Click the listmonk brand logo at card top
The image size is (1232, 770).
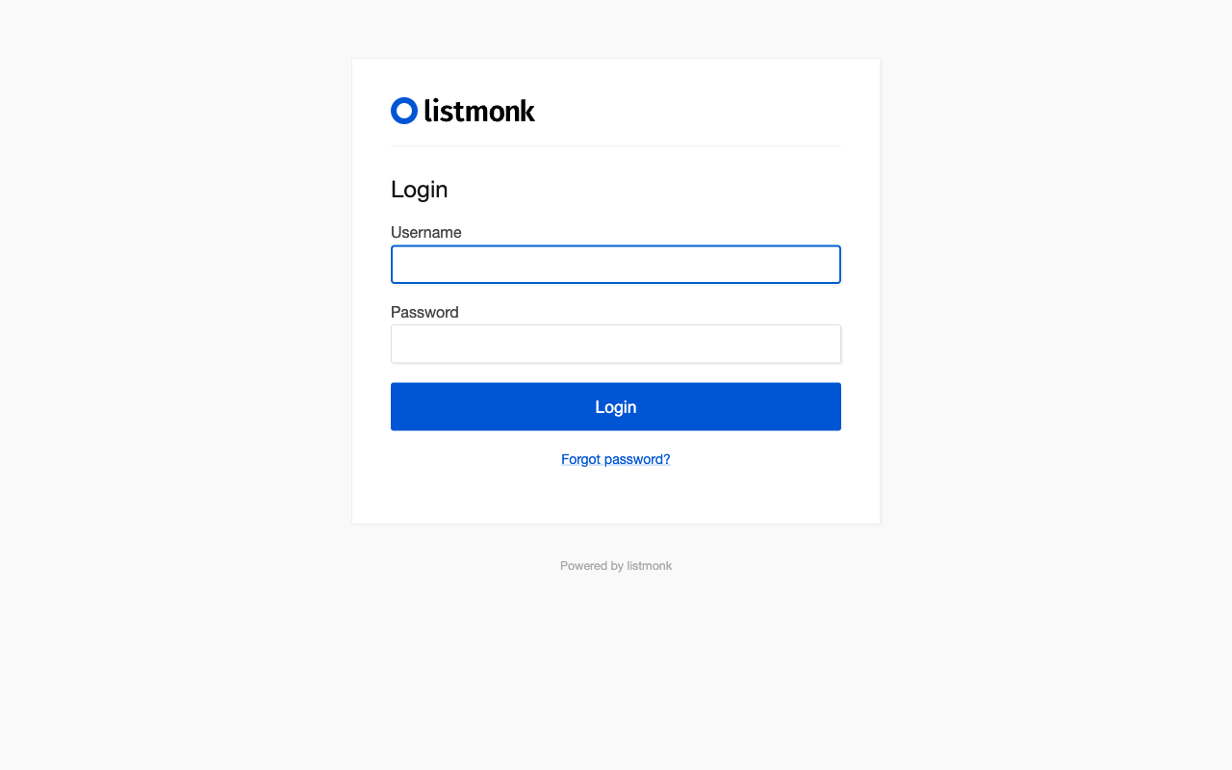pos(463,111)
